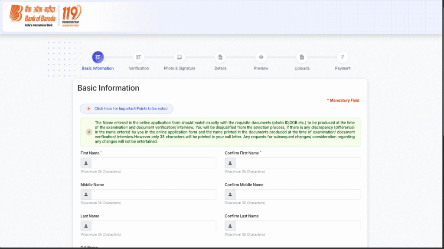Click here for Important Points to be noted

(x=127, y=109)
